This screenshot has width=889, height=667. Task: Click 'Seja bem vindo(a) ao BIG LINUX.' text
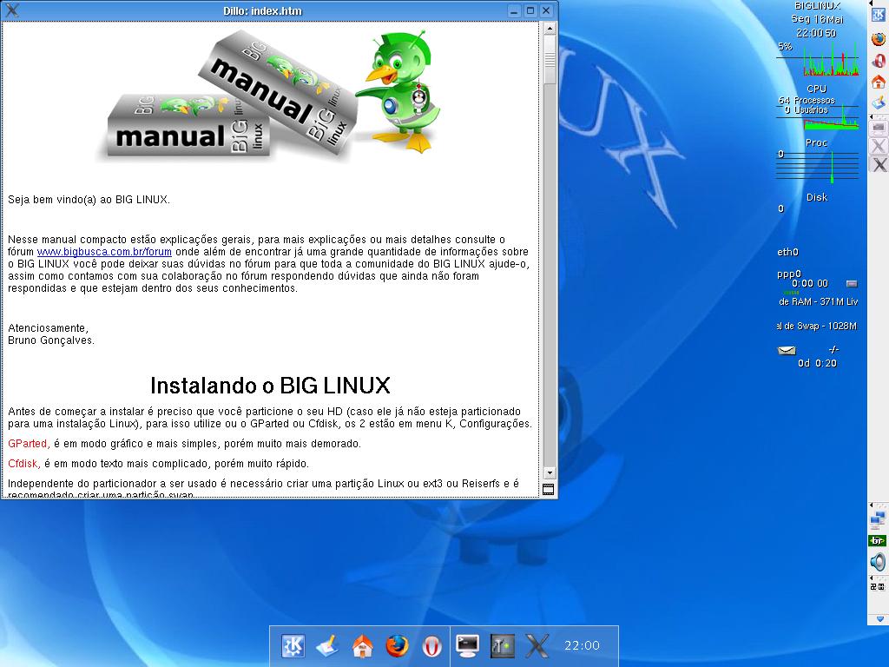tap(89, 200)
